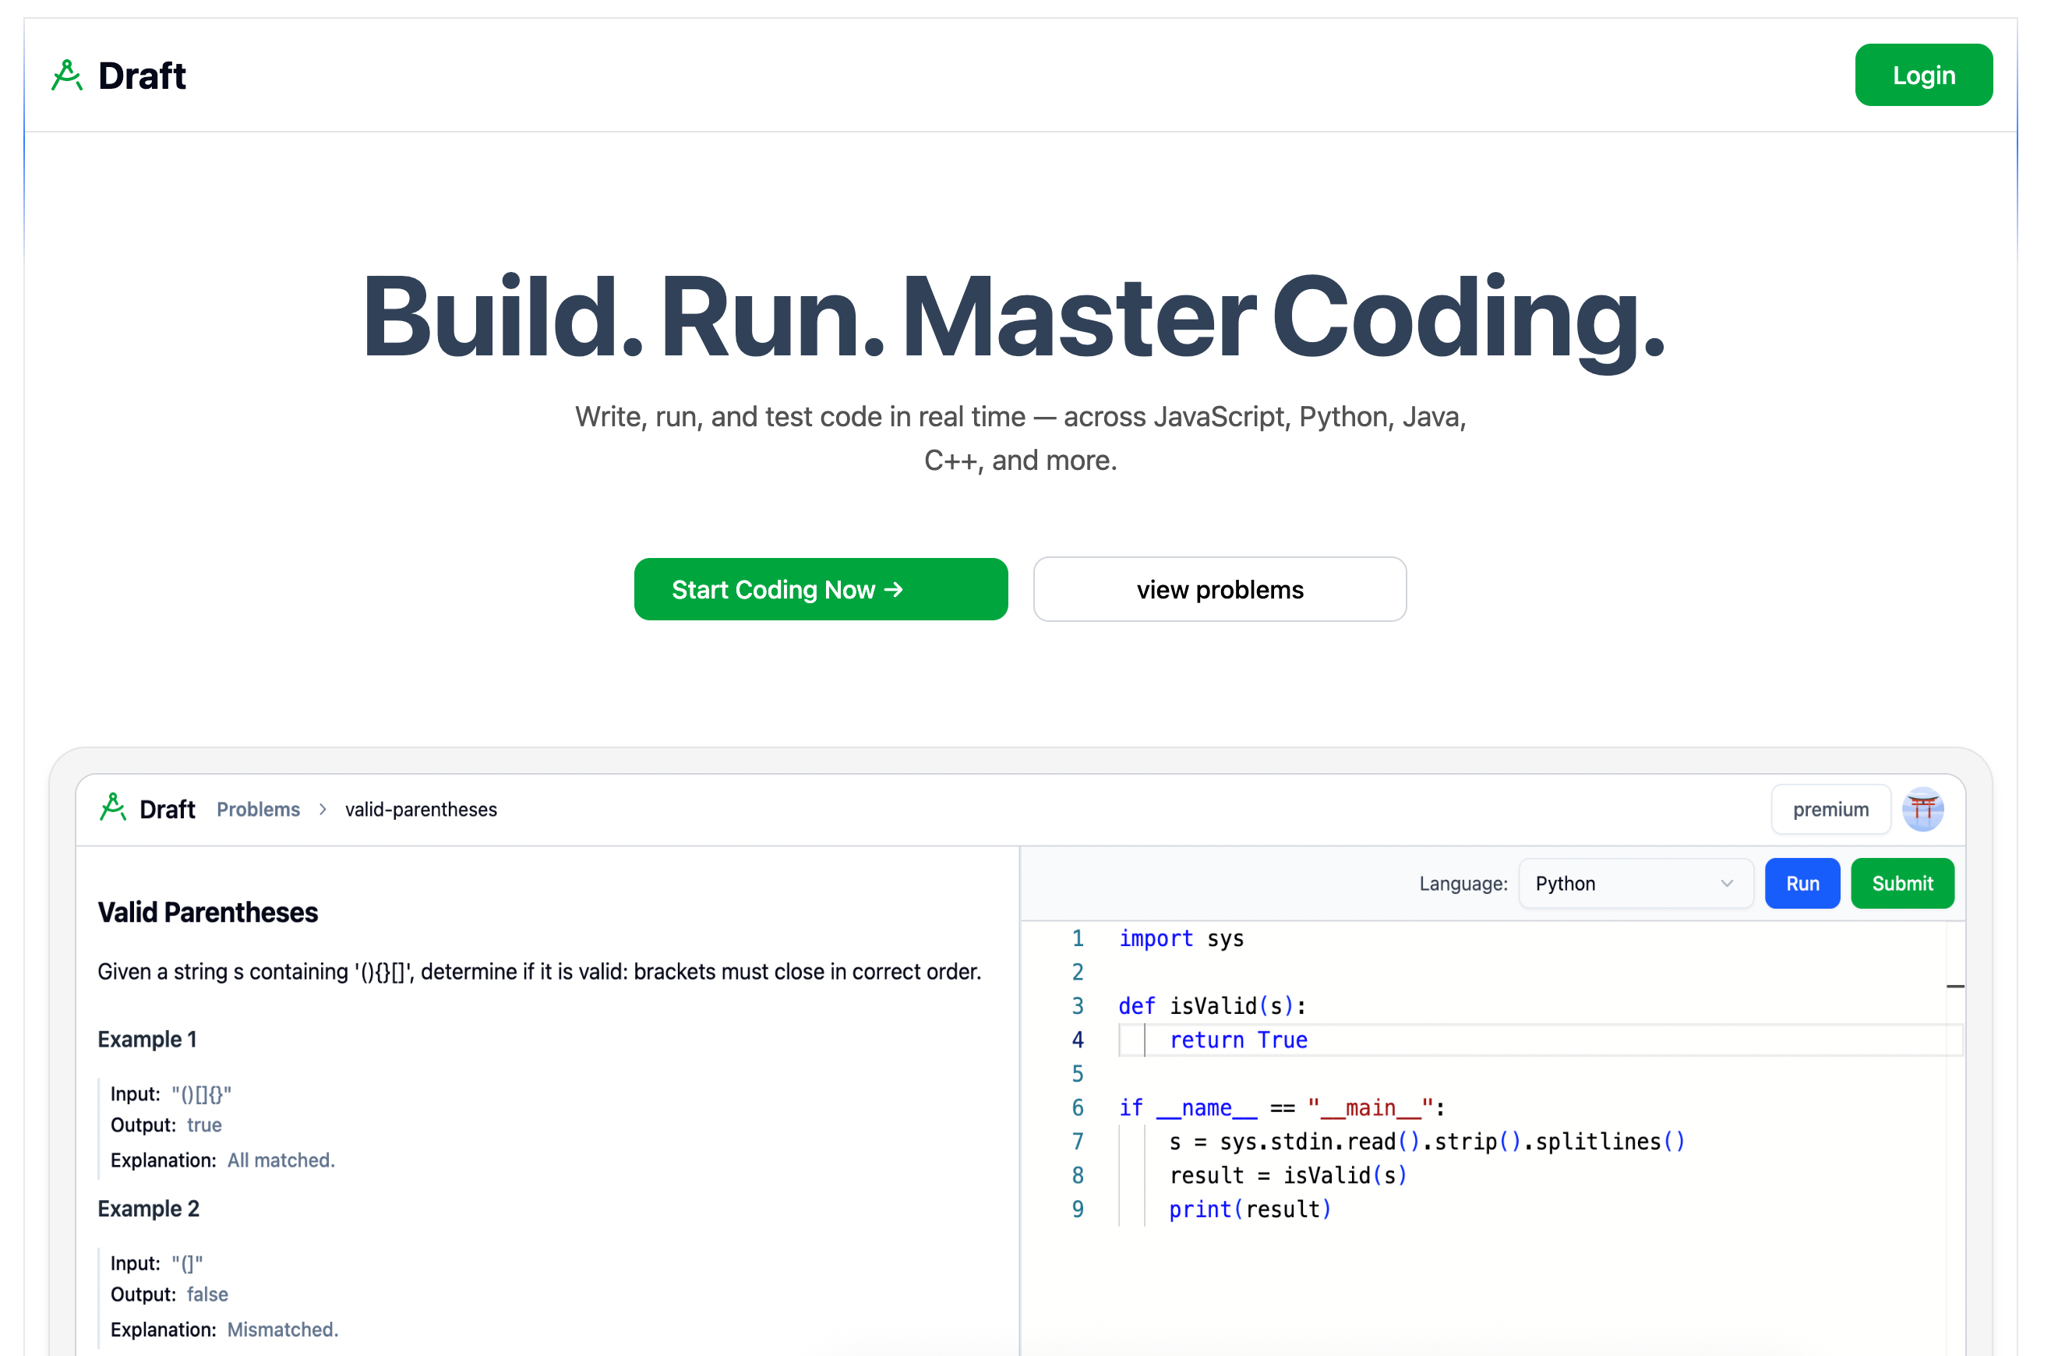The height and width of the screenshot is (1356, 2051).
Task: Submit the solution with green Submit button
Action: tap(1901, 884)
